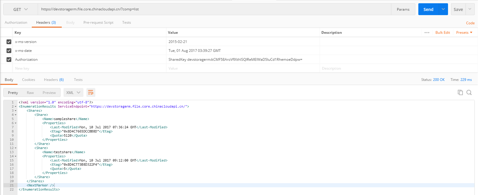Select the Raw response view
Image resolution: width=478 pixels, height=195 pixels.
click(x=30, y=92)
